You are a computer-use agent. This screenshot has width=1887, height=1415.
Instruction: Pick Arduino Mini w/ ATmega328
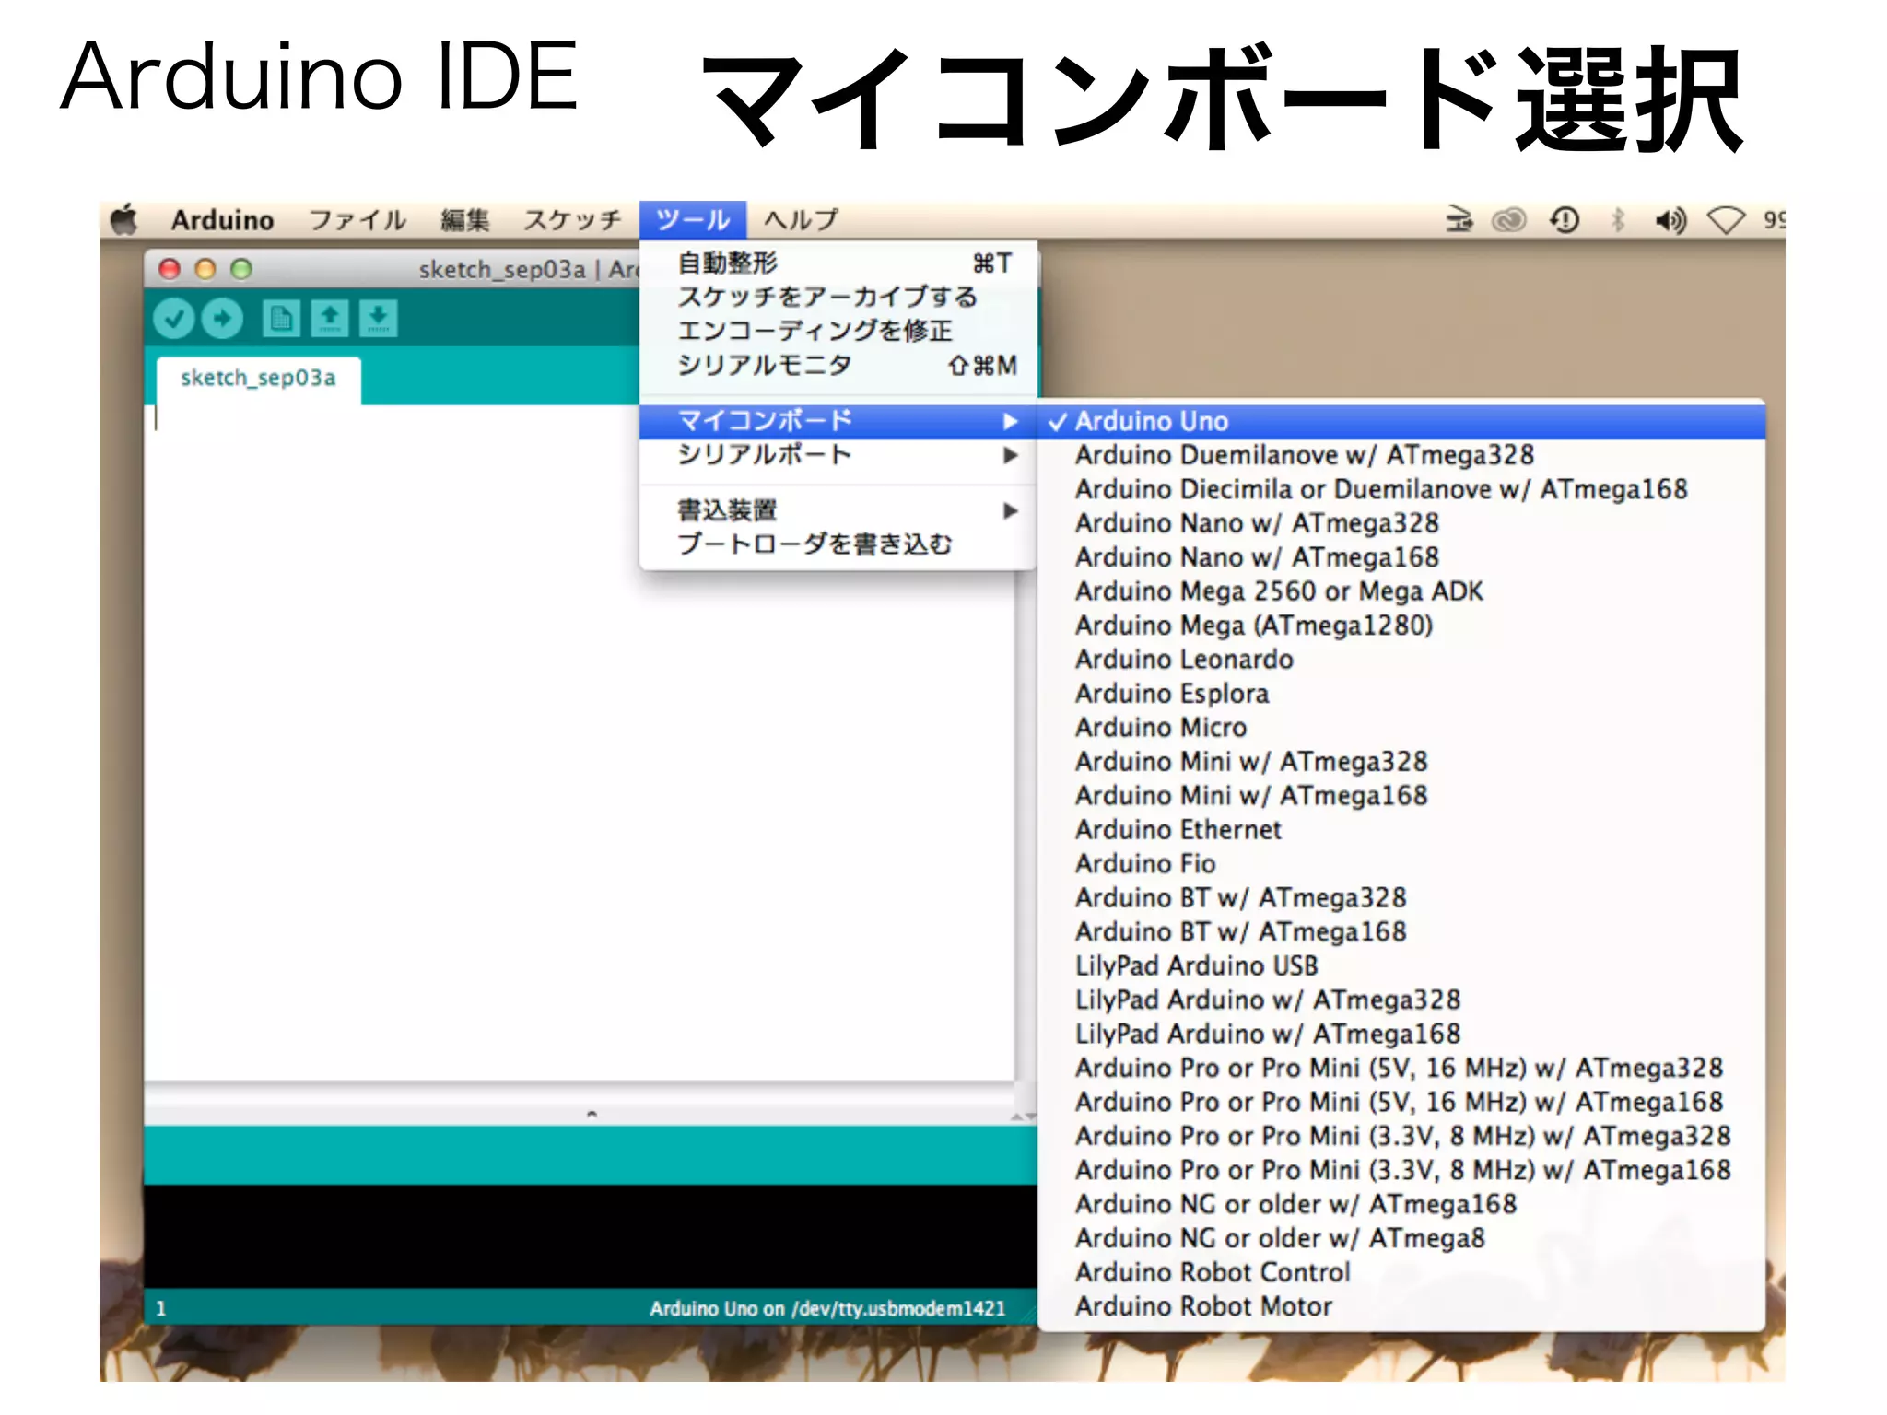[1401, 762]
